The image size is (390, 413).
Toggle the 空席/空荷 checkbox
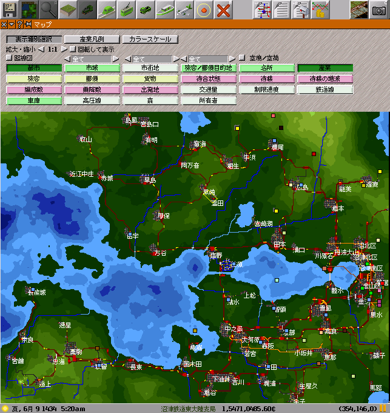pyautogui.click(x=242, y=58)
